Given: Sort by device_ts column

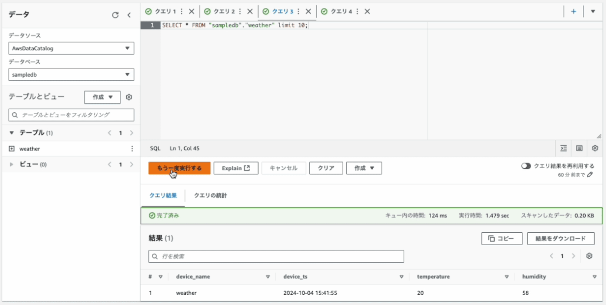Looking at the screenshot, I should pos(401,277).
